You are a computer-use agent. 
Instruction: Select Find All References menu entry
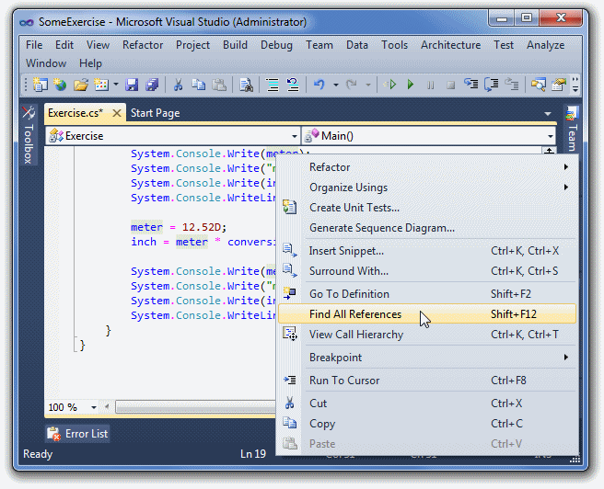click(427, 314)
